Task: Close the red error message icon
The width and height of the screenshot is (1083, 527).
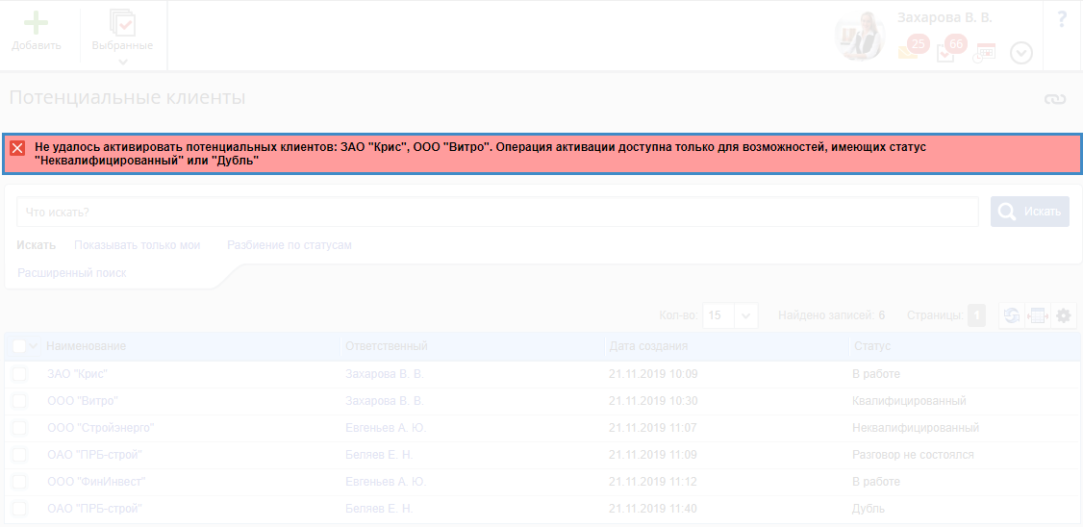Action: [18, 148]
